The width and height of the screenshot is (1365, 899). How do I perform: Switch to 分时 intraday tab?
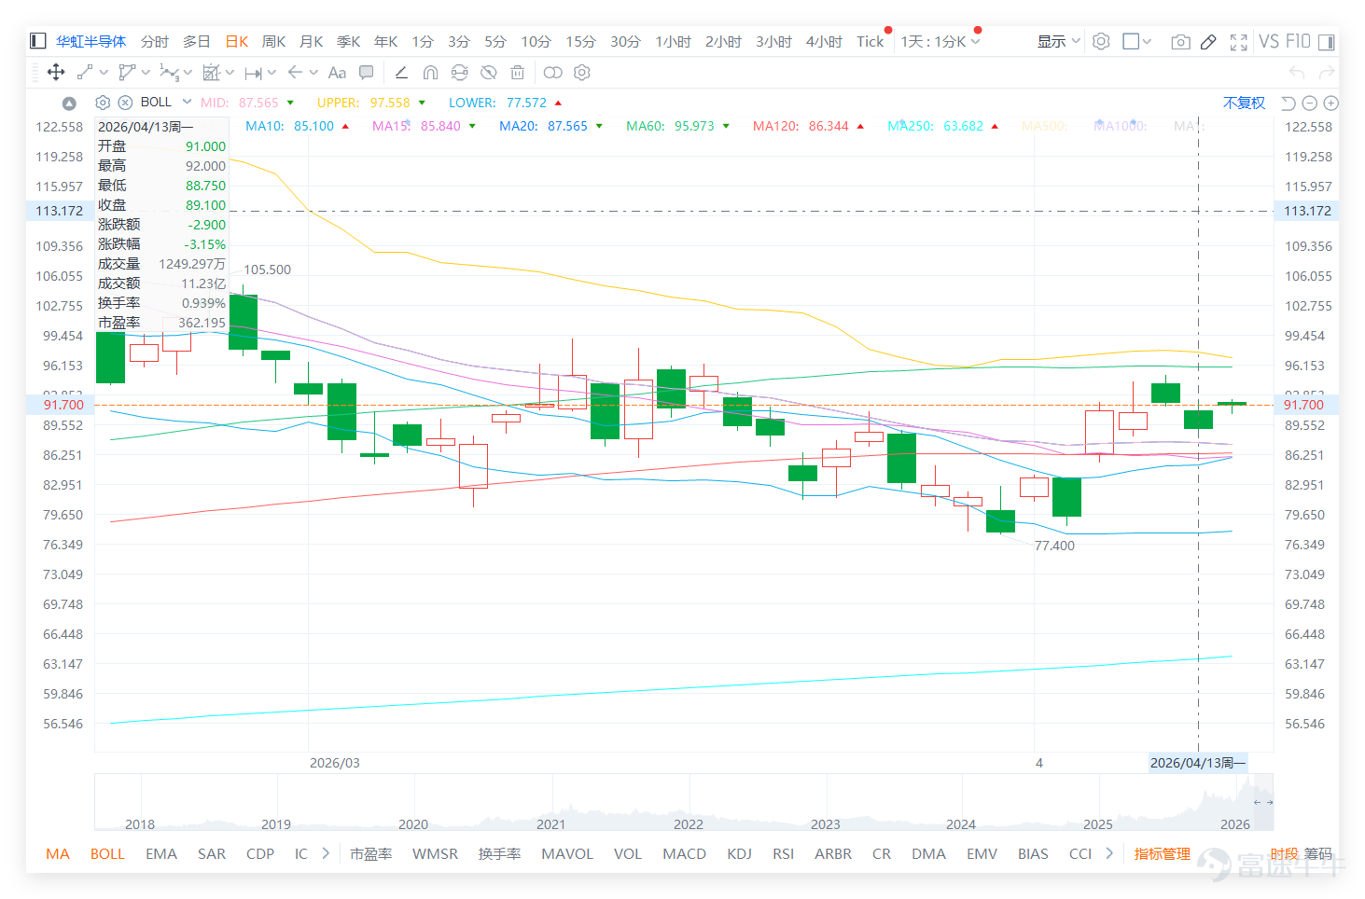(155, 41)
